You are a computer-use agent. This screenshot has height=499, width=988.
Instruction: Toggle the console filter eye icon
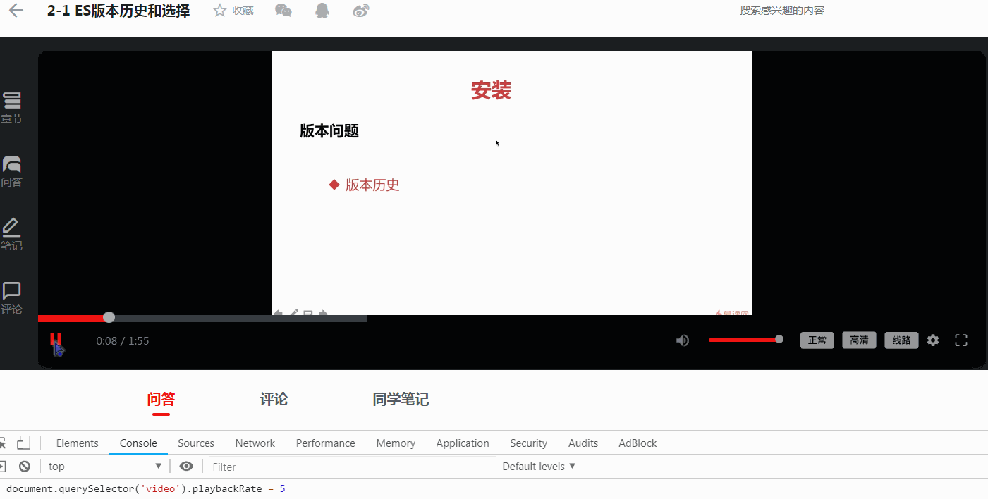[186, 466]
